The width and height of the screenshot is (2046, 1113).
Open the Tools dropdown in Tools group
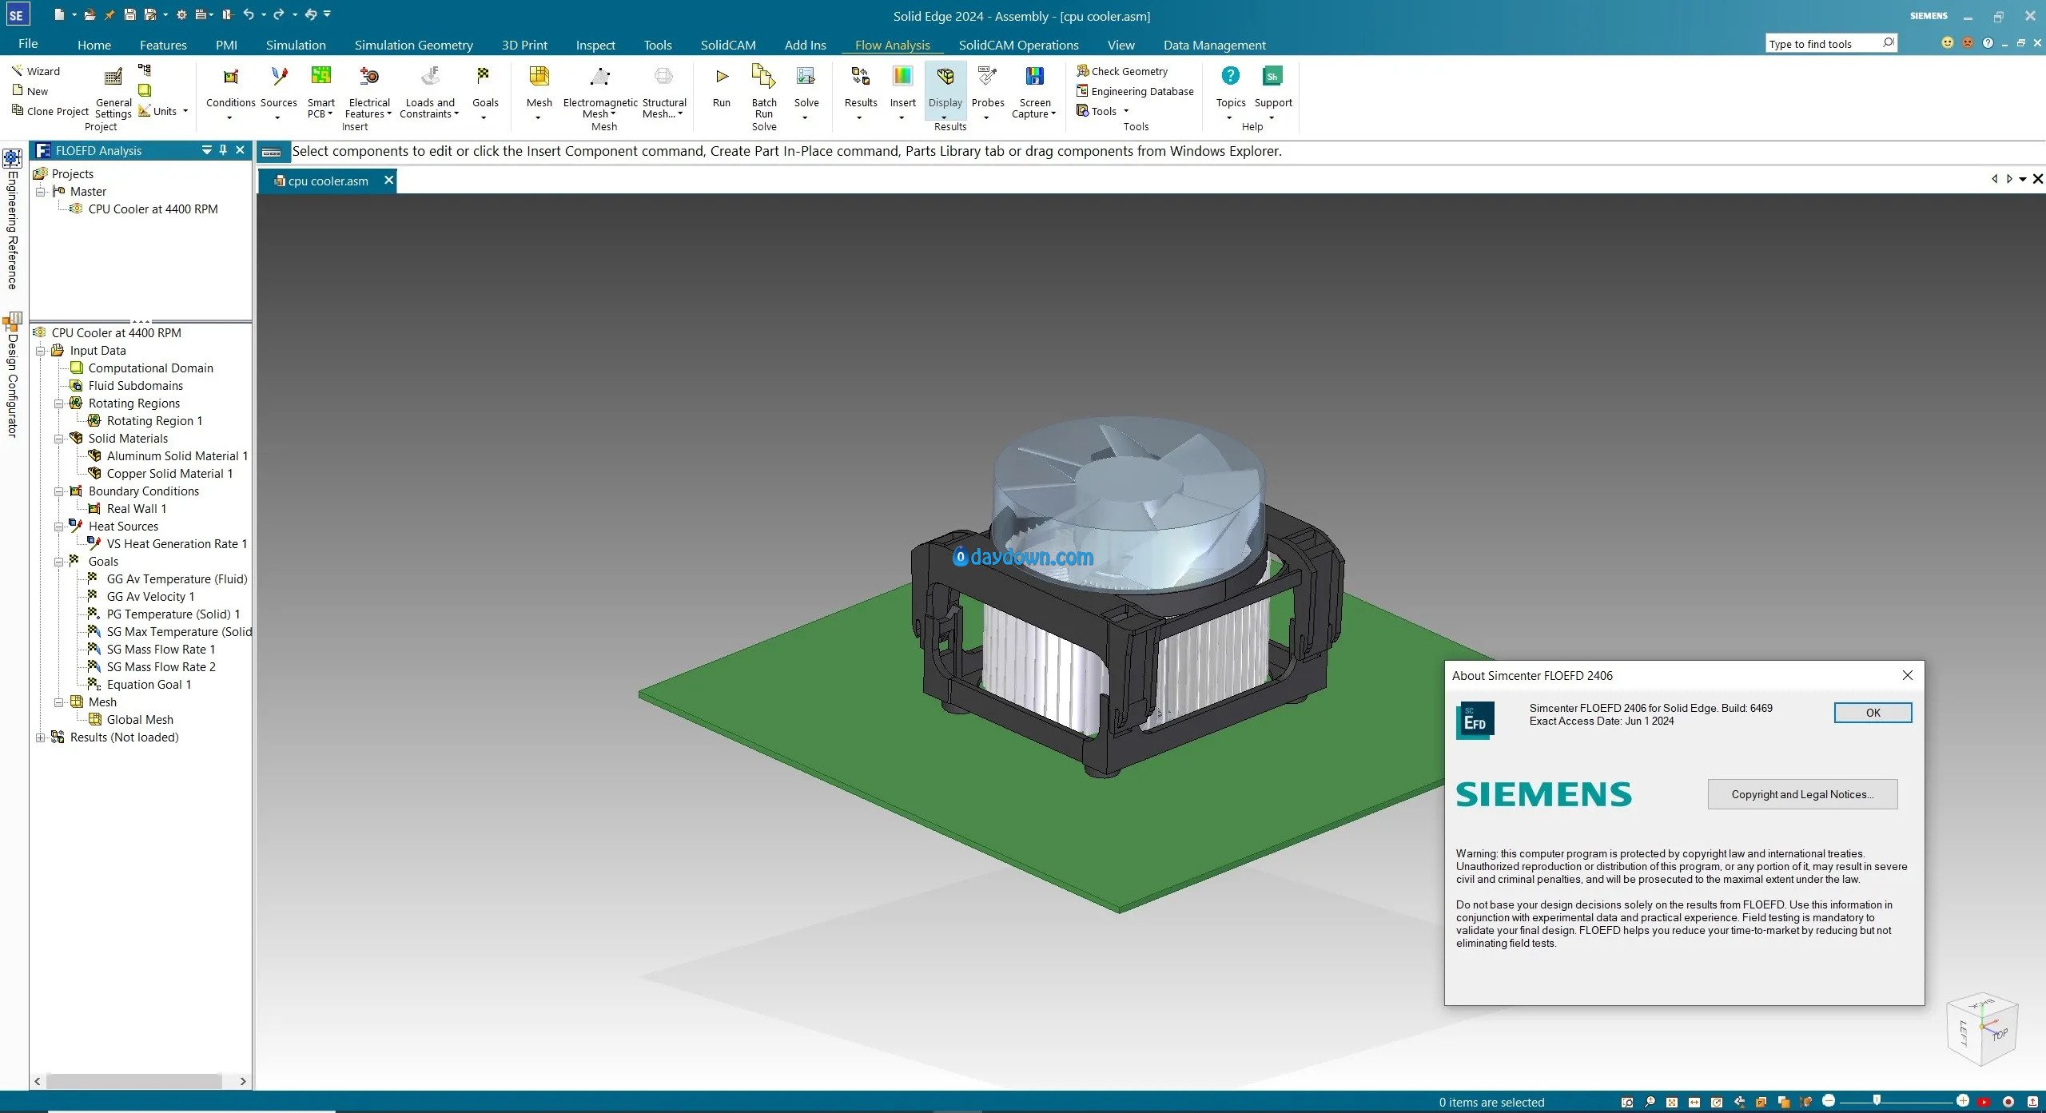[x=1126, y=111]
